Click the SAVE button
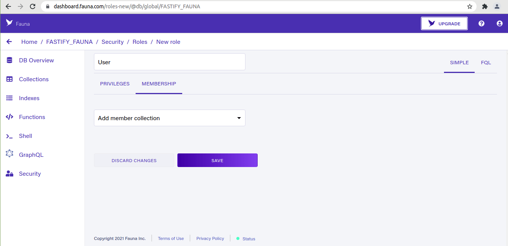Image resolution: width=508 pixels, height=246 pixels. [x=217, y=160]
